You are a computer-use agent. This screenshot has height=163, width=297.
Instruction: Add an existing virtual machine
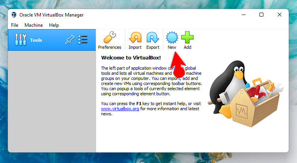tap(187, 40)
